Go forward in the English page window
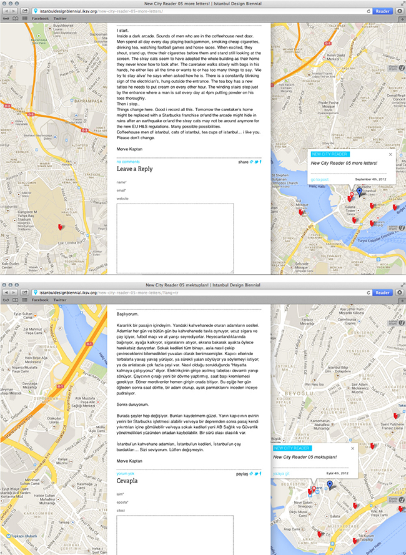 point(14,11)
